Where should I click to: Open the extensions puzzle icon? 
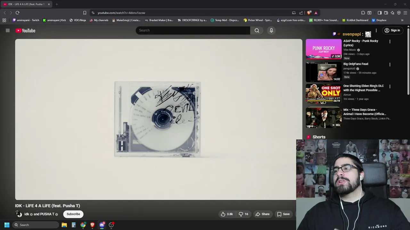[363, 13]
